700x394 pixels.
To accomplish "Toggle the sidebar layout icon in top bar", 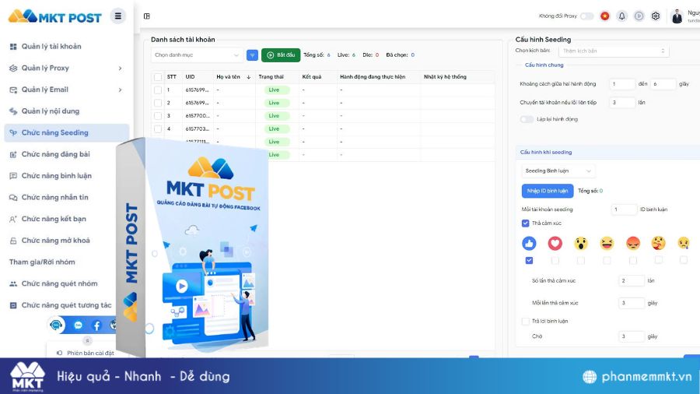I will click(x=146, y=16).
